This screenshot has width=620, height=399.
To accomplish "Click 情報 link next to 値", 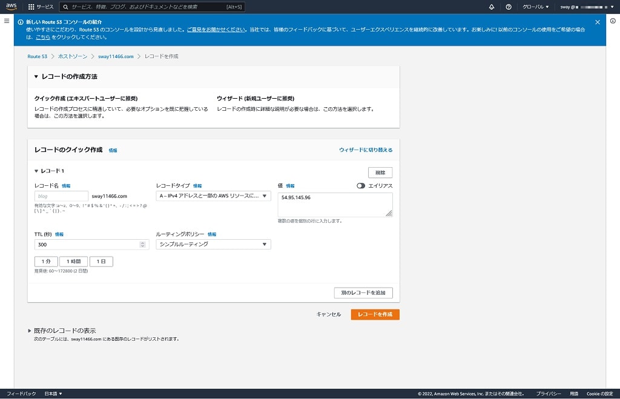I will pyautogui.click(x=290, y=186).
